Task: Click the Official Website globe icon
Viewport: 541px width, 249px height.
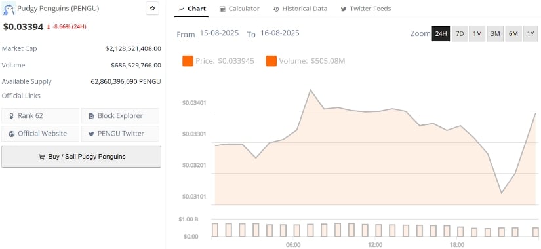Action: coord(11,134)
